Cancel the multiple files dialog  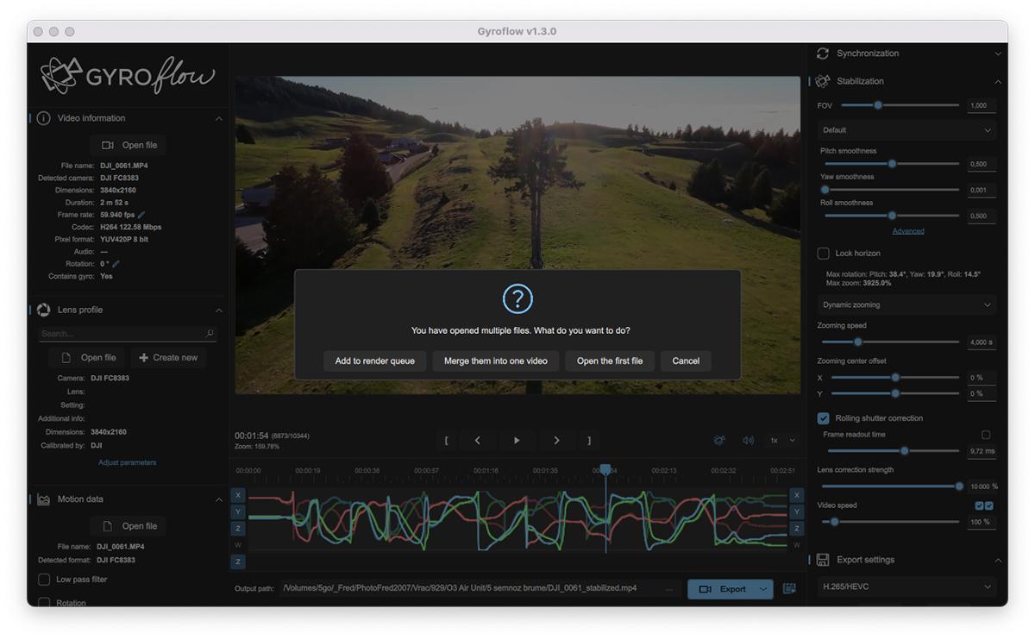[686, 361]
